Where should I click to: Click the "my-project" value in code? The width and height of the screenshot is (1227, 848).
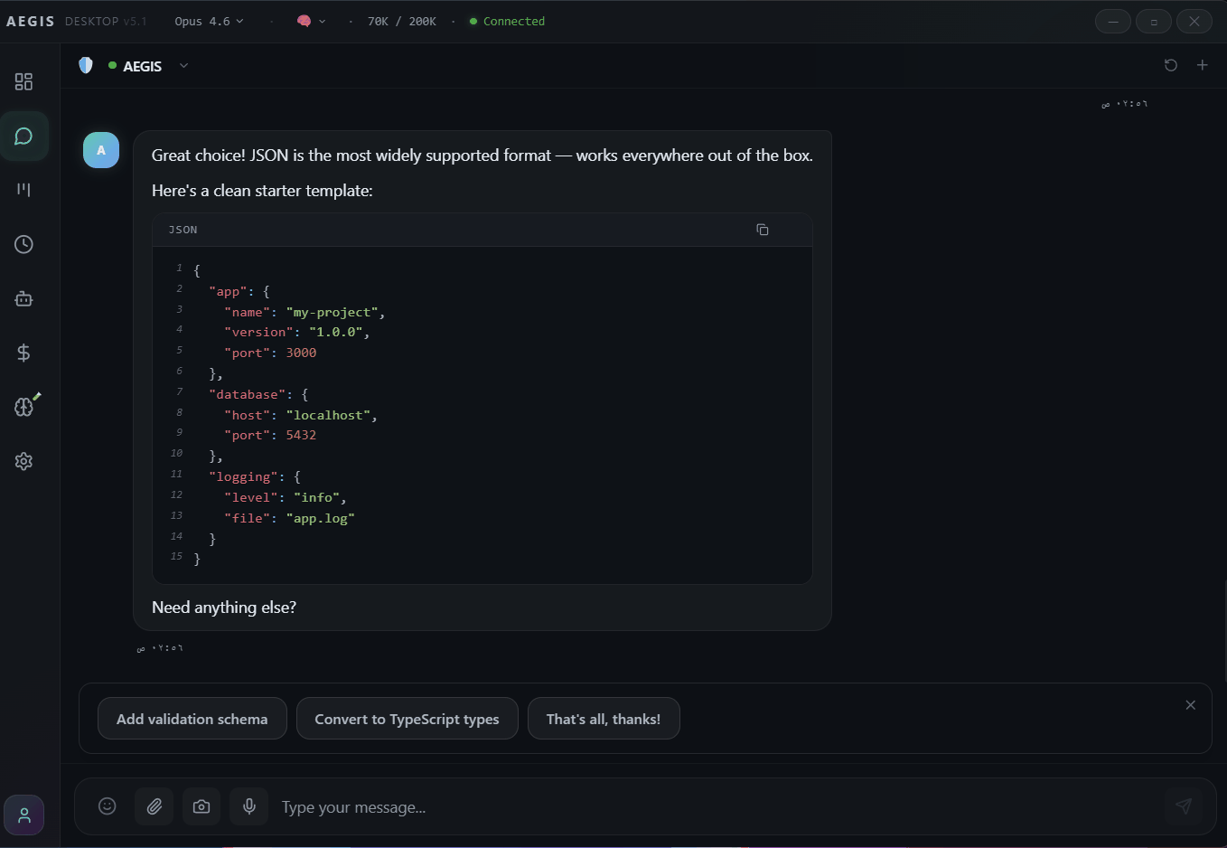pyautogui.click(x=333, y=312)
